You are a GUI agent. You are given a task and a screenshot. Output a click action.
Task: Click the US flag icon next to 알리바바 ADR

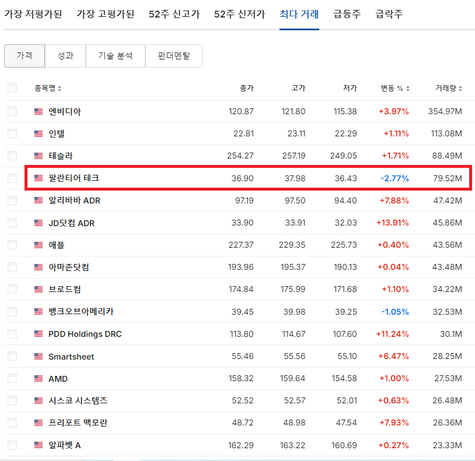(x=39, y=200)
